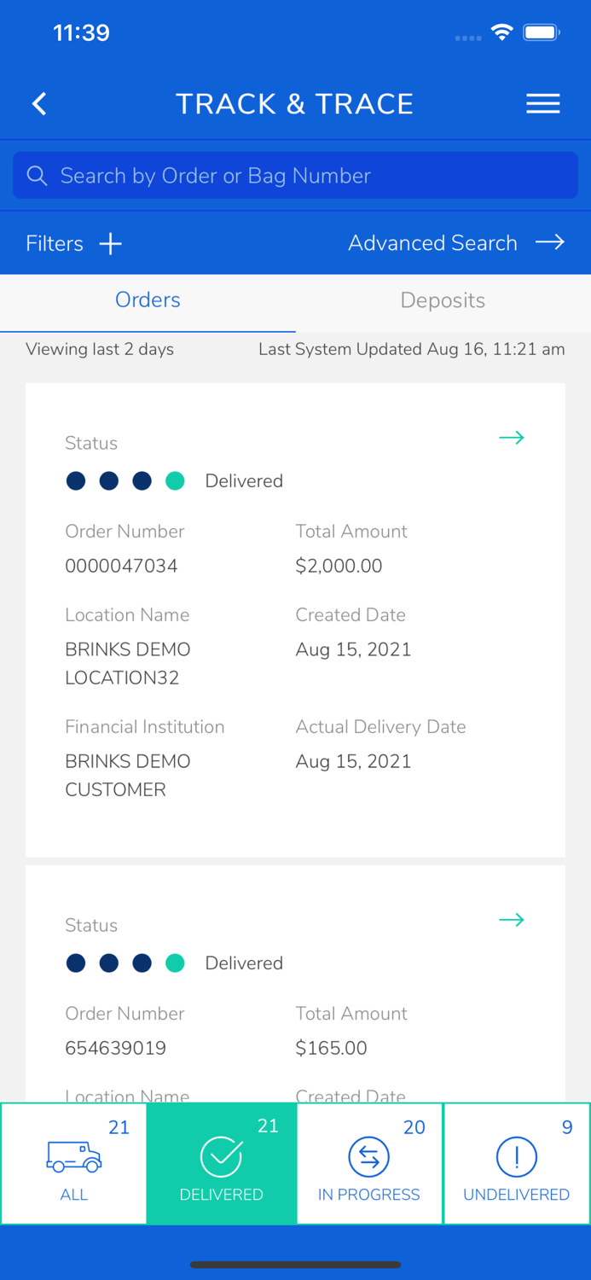Viewport: 591px width, 1280px height.
Task: Tap order number 0000047034
Action: (x=121, y=566)
